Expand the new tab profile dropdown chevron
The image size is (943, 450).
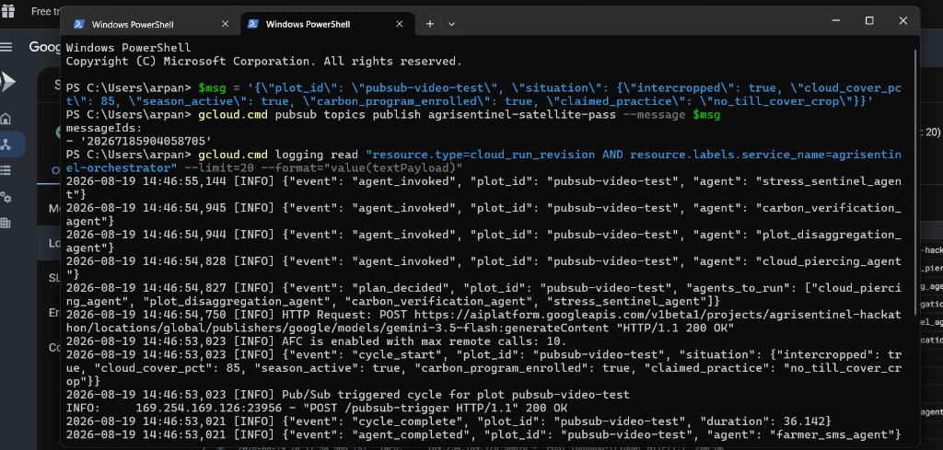coord(451,24)
